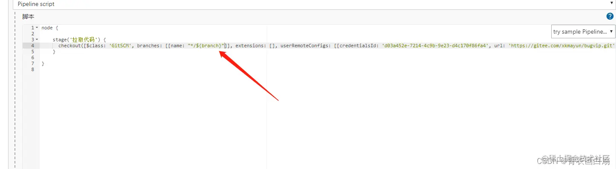Open the try sample Pipeline dropdown
The width and height of the screenshot is (616, 169).
click(x=584, y=32)
